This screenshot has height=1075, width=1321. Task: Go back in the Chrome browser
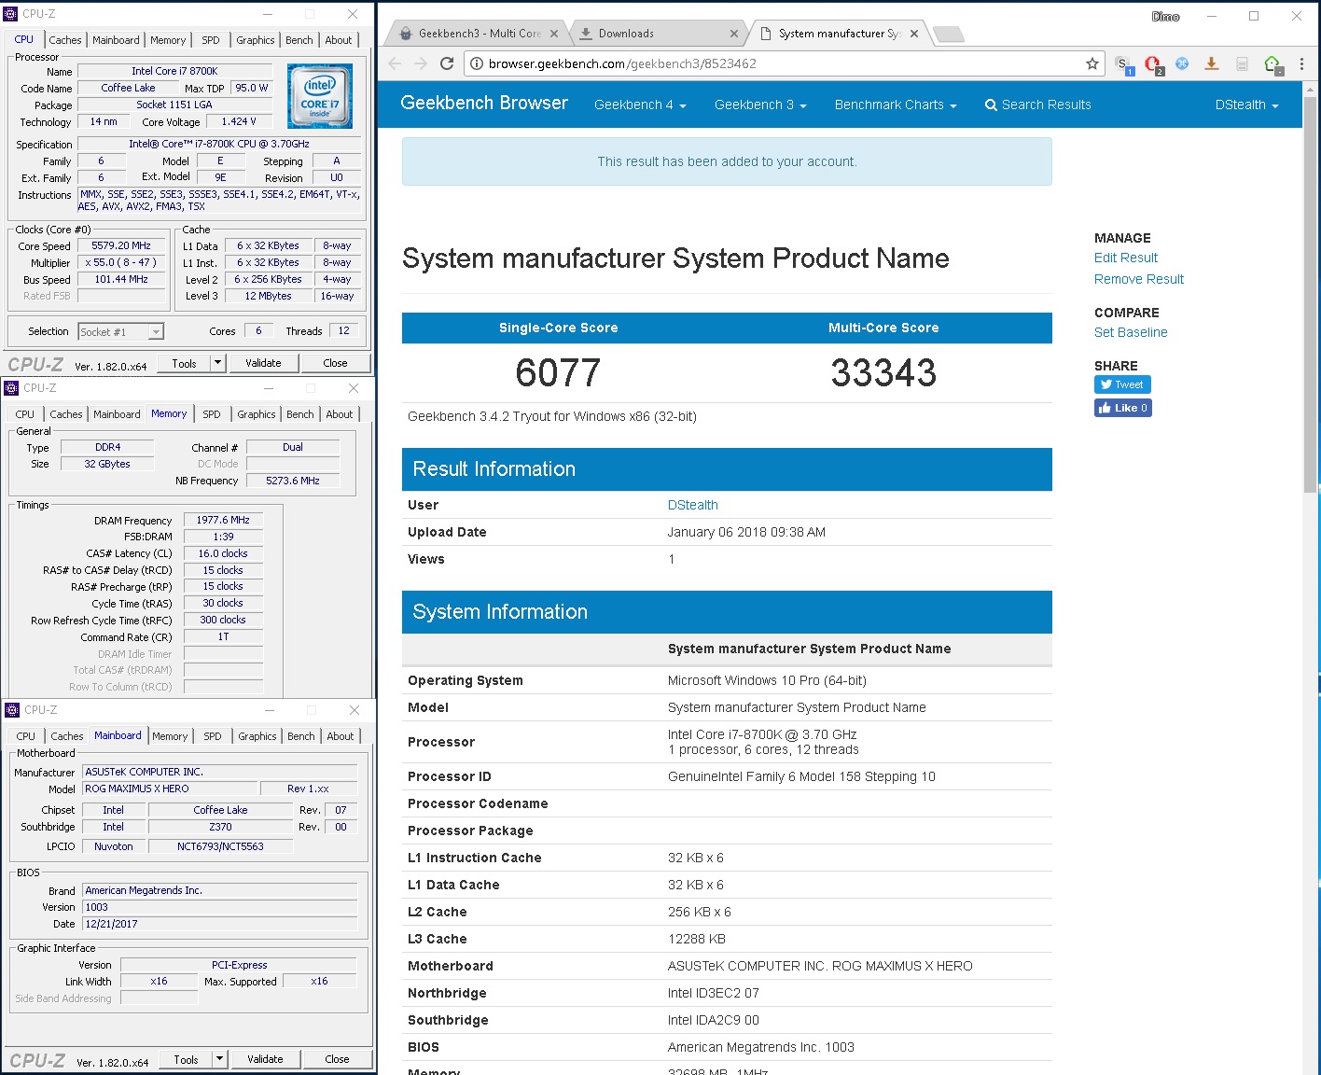click(x=395, y=63)
